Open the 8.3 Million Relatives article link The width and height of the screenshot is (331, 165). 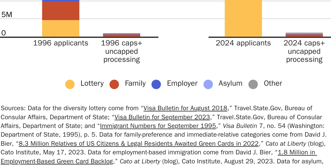tap(139, 143)
